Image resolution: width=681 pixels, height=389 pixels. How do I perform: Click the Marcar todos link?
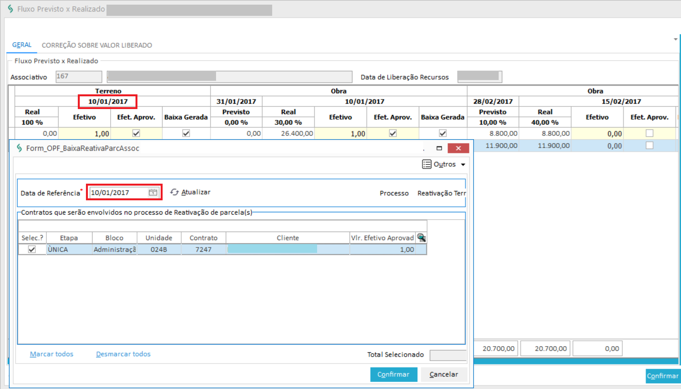tap(51, 354)
